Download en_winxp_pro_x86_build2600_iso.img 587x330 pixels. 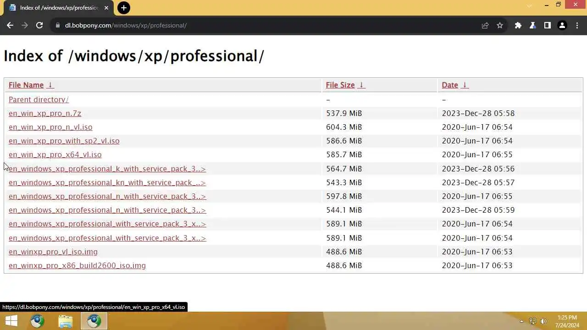click(77, 265)
